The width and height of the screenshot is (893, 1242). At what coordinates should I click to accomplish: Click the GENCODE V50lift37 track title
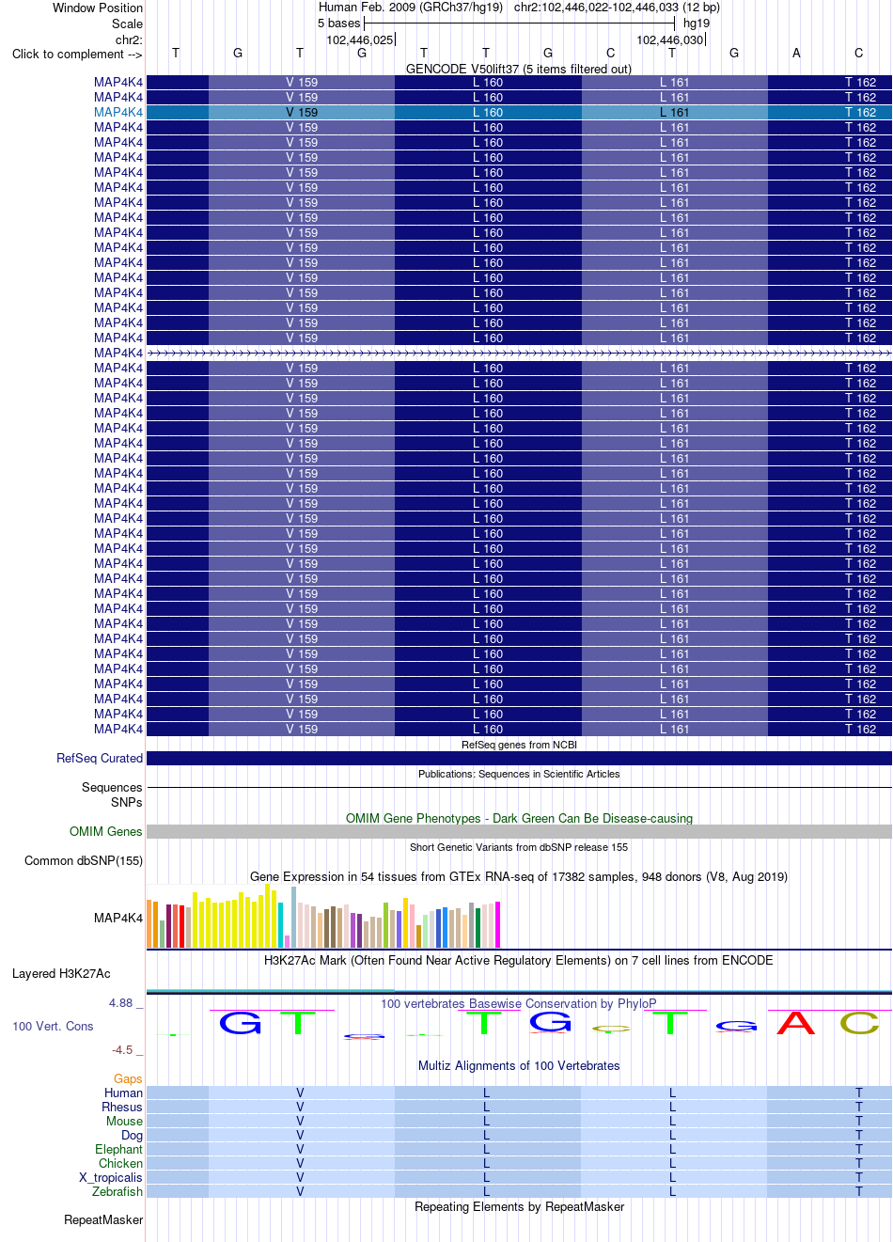(x=519, y=69)
